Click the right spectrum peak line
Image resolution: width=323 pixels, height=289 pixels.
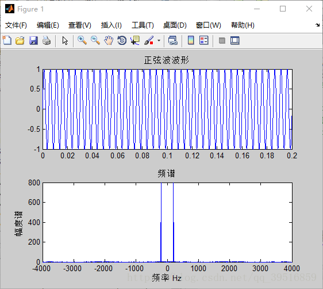(174, 222)
